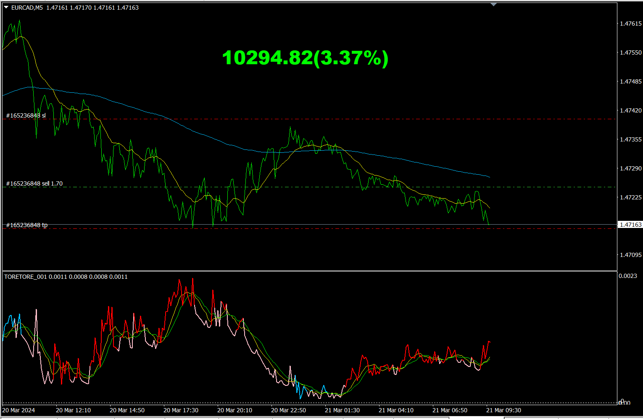Click the 0.0023 indicator scale value

click(627, 276)
